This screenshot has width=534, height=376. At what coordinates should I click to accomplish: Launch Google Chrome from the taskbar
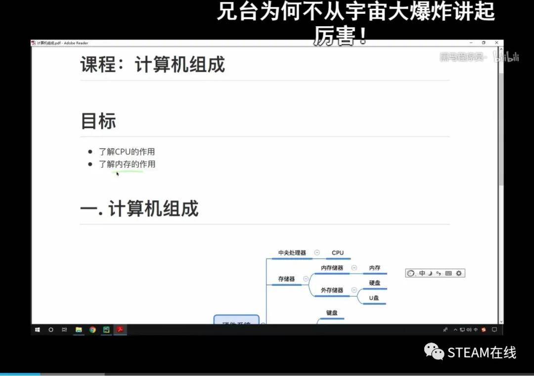pos(92,330)
